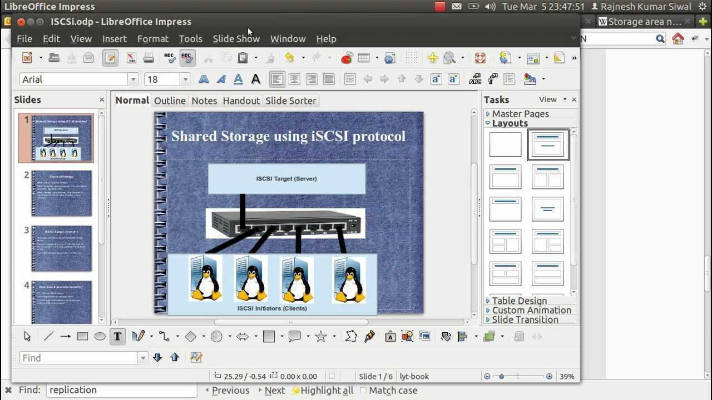
Task: Click the zoom in plus button
Action: (549, 377)
